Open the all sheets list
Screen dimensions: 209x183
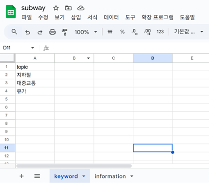tap(37, 176)
